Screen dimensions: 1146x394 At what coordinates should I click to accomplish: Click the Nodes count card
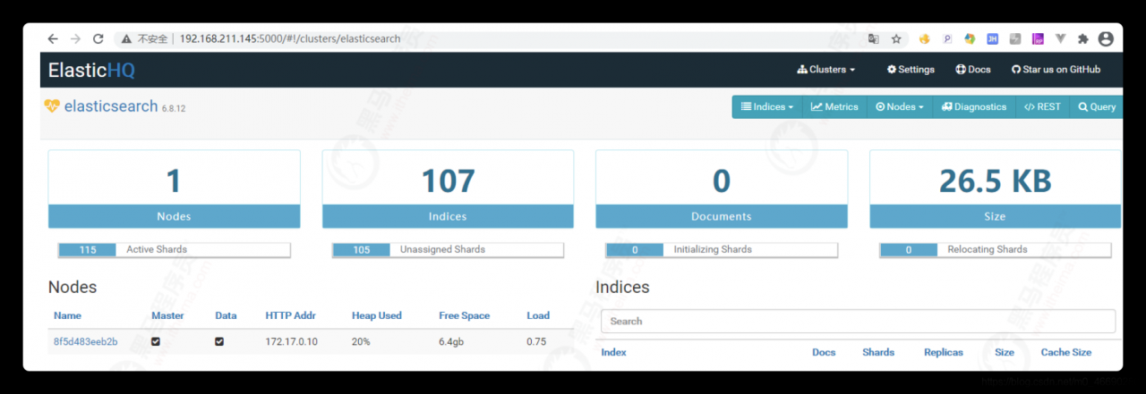(174, 189)
